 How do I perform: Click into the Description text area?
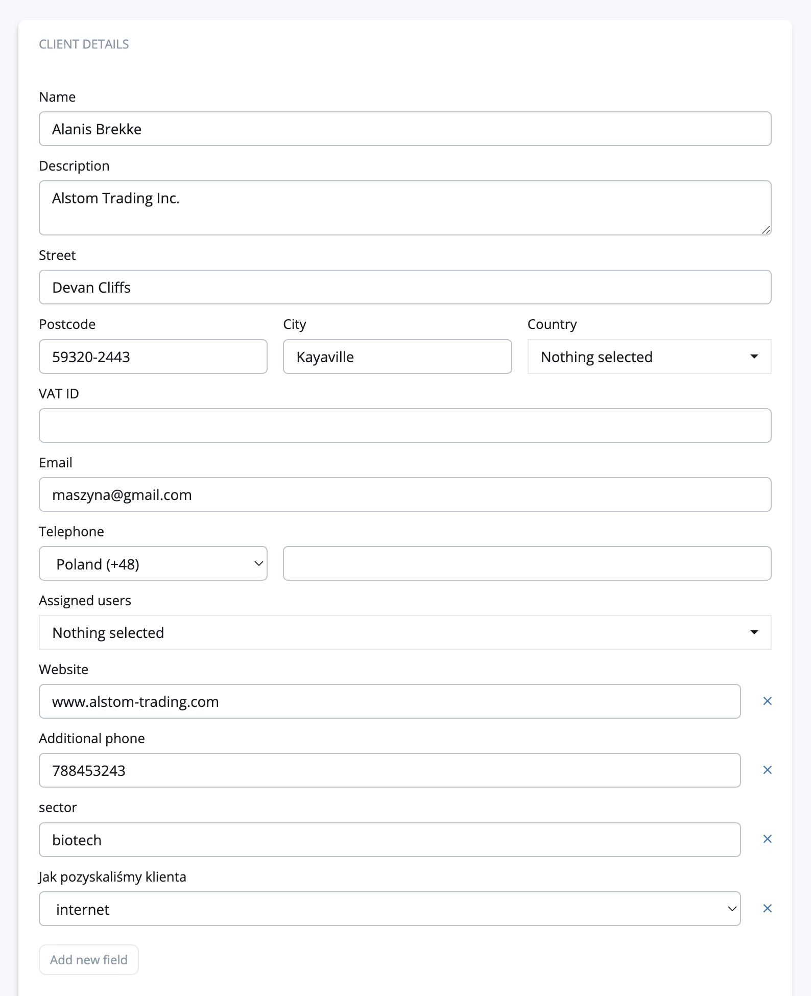point(404,208)
